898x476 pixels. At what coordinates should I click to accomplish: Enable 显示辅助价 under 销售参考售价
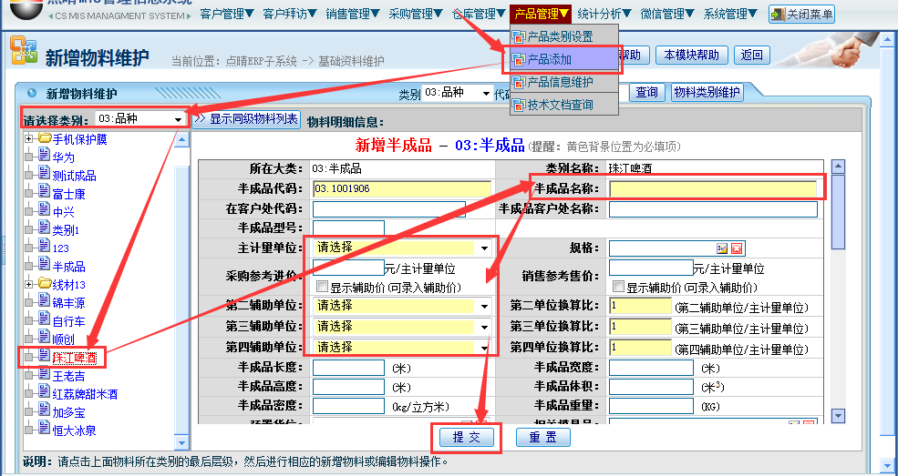pos(618,287)
